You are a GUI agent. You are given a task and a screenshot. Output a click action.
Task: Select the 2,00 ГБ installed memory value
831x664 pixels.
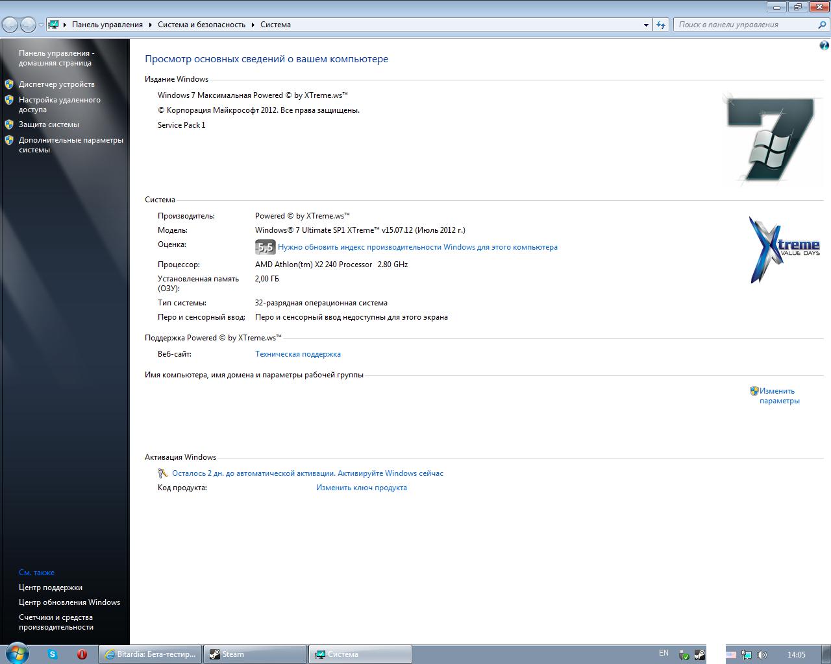pos(267,279)
